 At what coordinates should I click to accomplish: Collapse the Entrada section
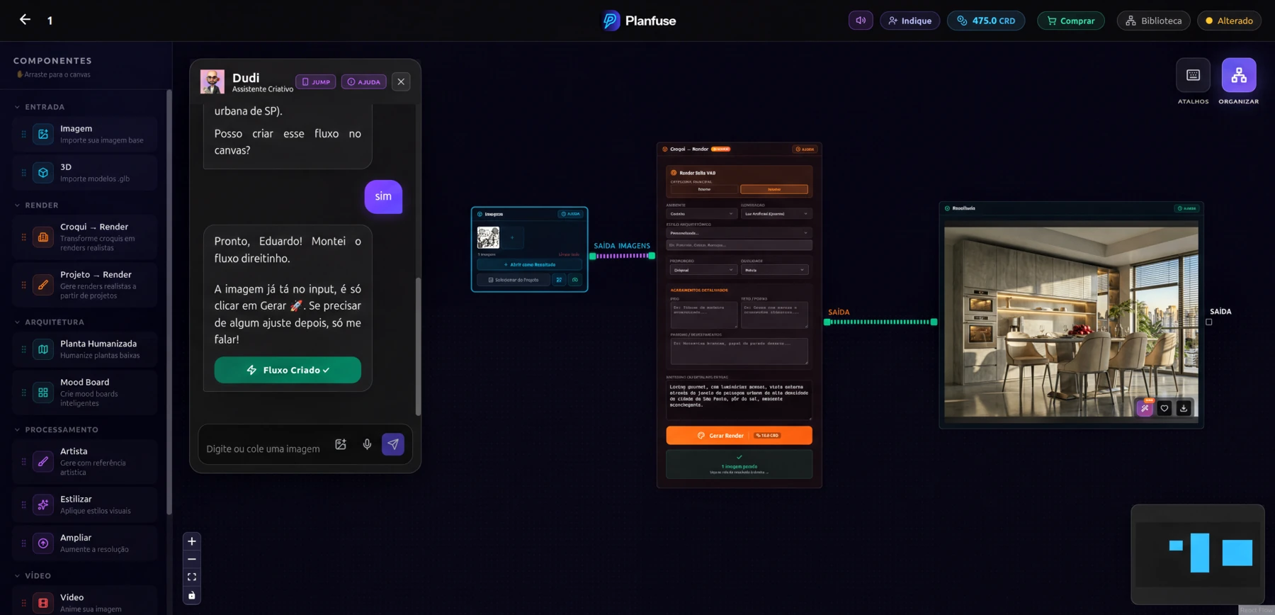40,107
